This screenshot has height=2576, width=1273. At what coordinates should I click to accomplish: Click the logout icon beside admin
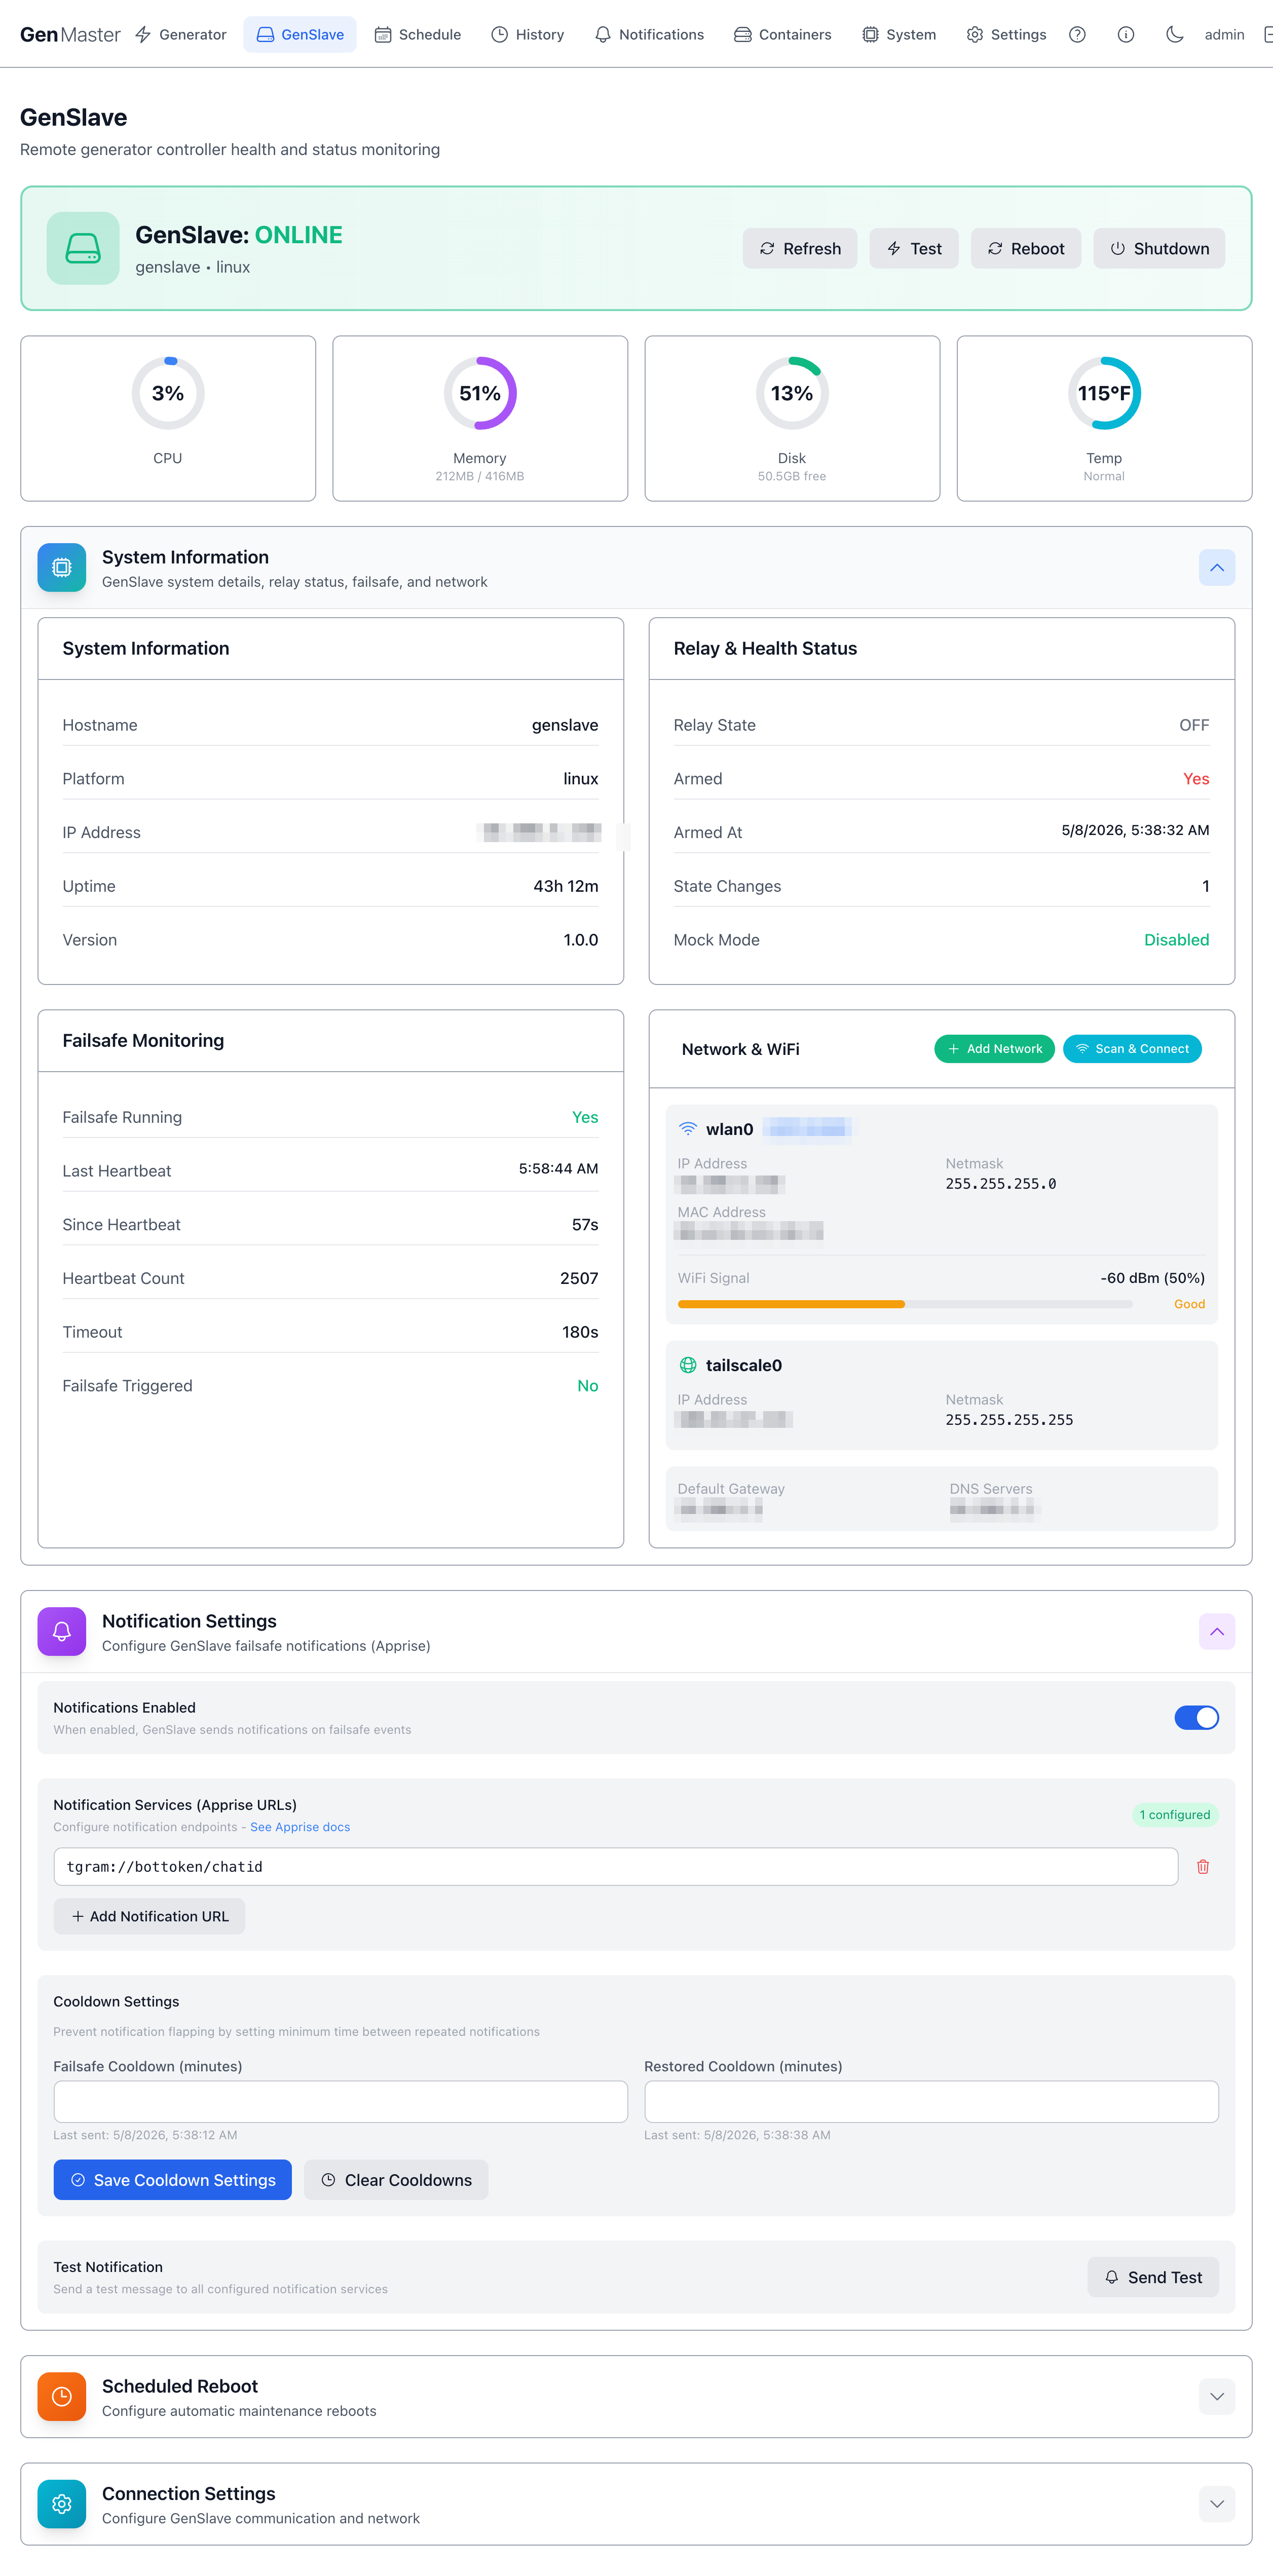point(1267,34)
